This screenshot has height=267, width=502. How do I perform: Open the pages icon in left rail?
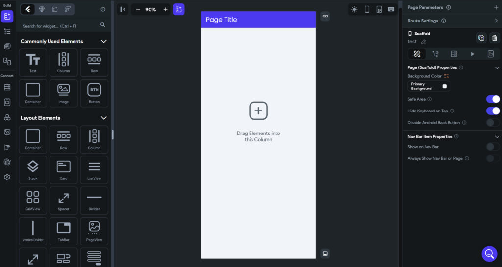[7, 46]
